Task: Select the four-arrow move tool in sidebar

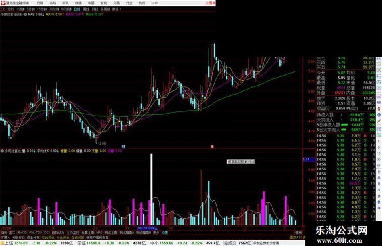Action: click(x=379, y=115)
